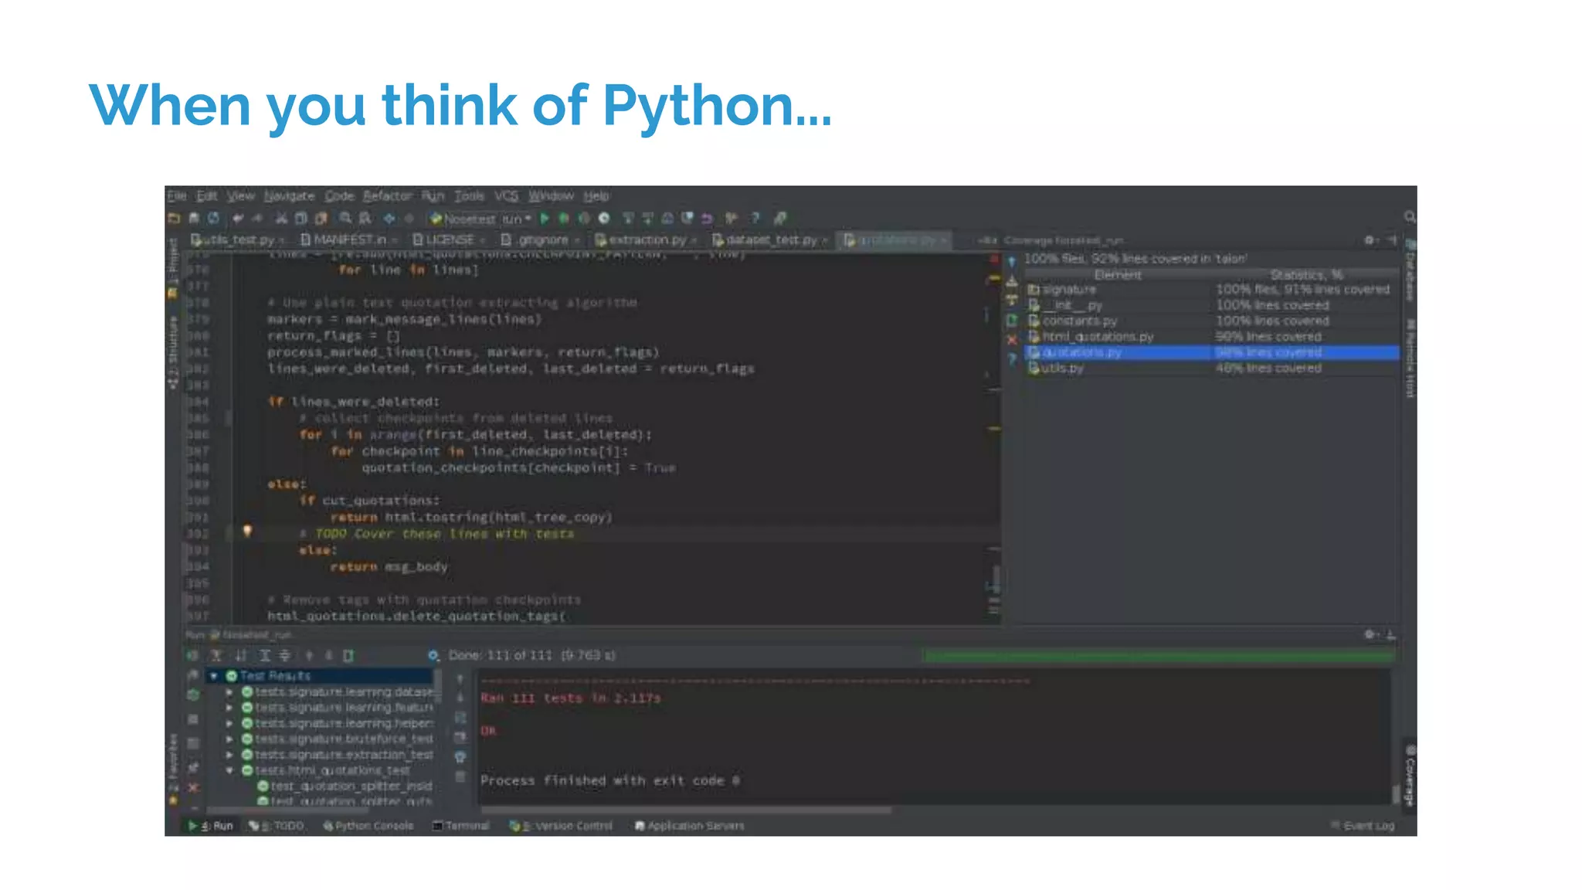Open the Application Servers tool window
This screenshot has width=1582, height=890.
[x=689, y=826]
